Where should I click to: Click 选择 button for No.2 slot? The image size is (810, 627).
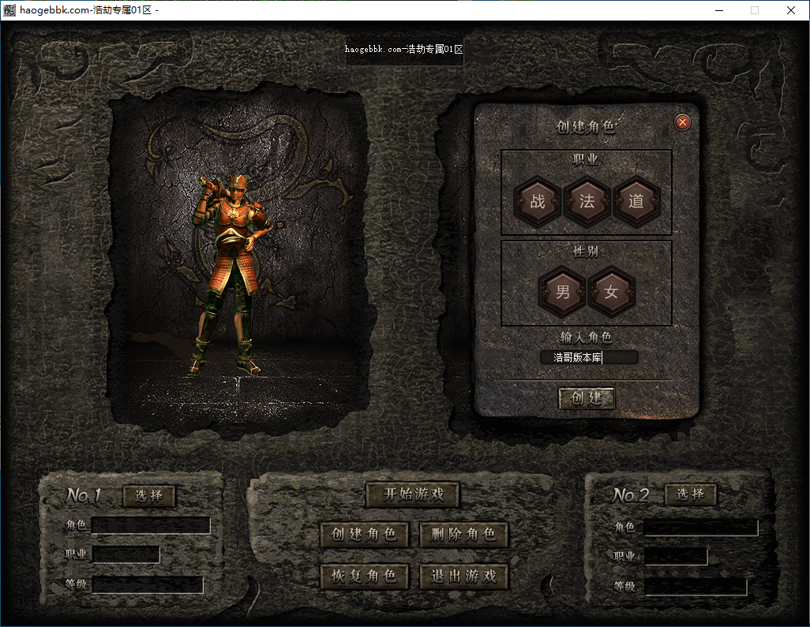[691, 495]
